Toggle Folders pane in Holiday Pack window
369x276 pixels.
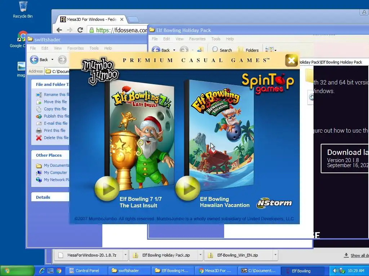pyautogui.click(x=248, y=50)
